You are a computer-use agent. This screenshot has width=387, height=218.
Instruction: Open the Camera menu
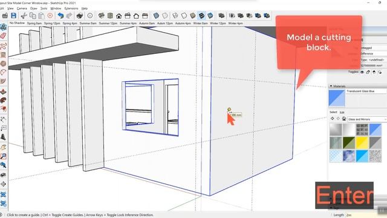point(22,8)
